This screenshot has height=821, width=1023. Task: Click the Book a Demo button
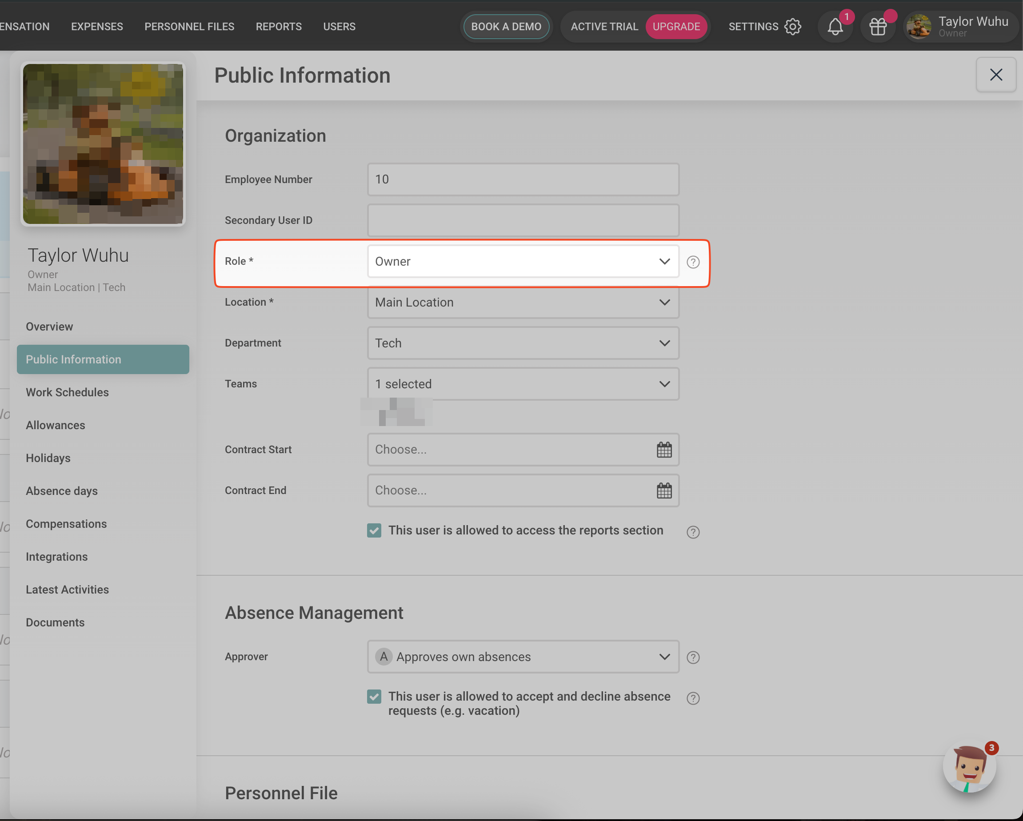506,27
